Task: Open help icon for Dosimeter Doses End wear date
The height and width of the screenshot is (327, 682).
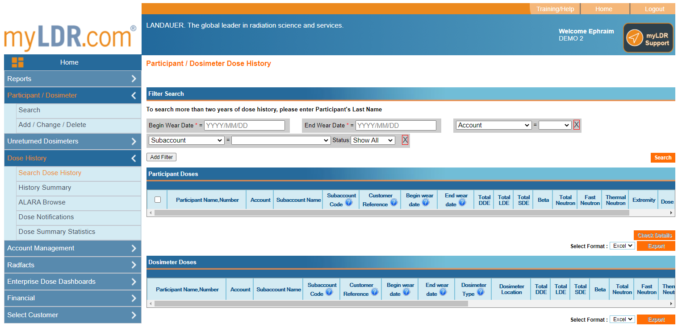Action: pyautogui.click(x=443, y=292)
